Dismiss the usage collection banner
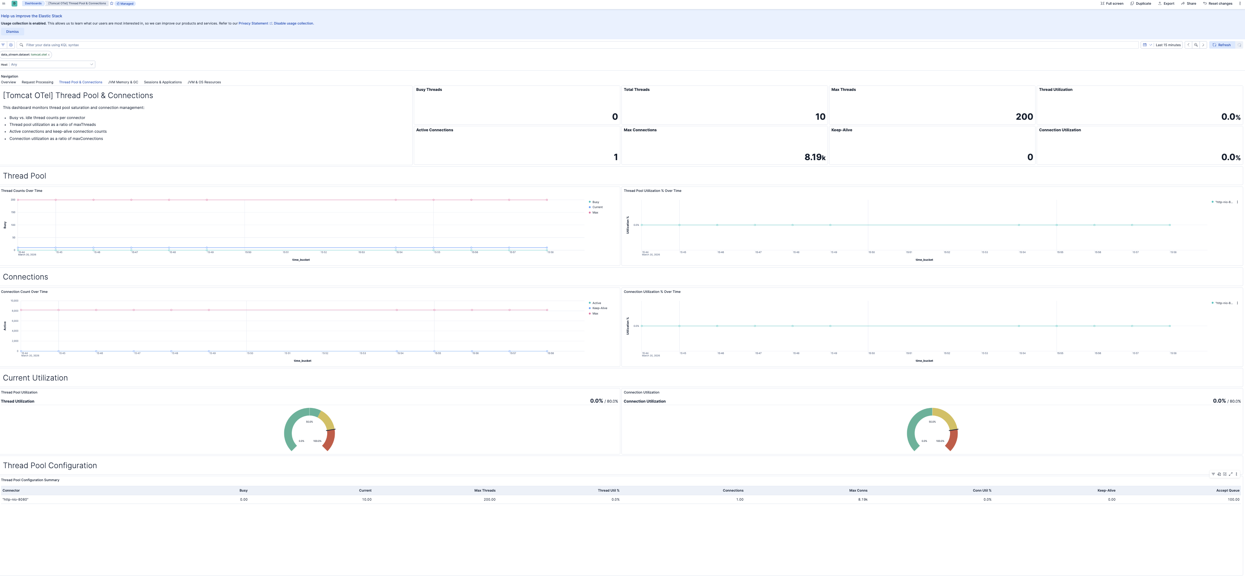The image size is (1245, 580). pyautogui.click(x=13, y=32)
